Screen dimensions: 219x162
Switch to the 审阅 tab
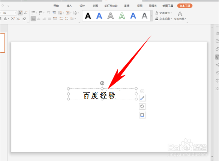[127, 6]
